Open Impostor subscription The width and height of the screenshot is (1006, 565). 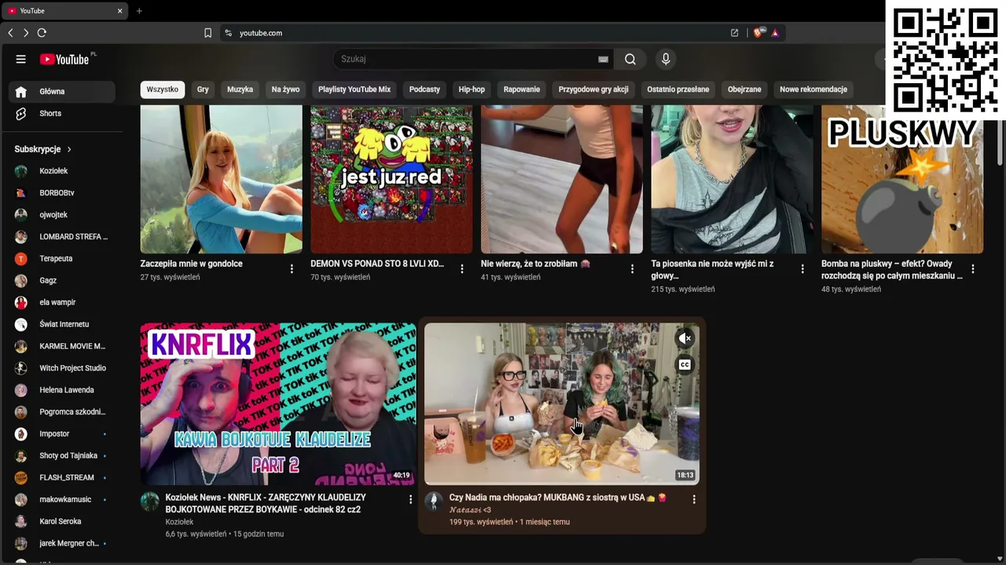pos(61,434)
